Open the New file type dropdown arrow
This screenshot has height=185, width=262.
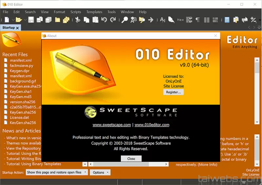tap(13, 20)
